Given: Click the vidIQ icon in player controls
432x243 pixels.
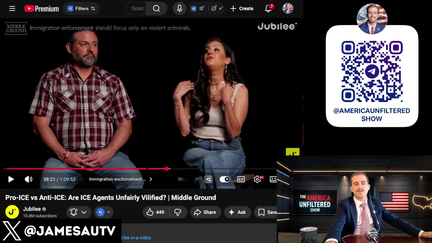Looking at the screenshot, I should [208, 179].
